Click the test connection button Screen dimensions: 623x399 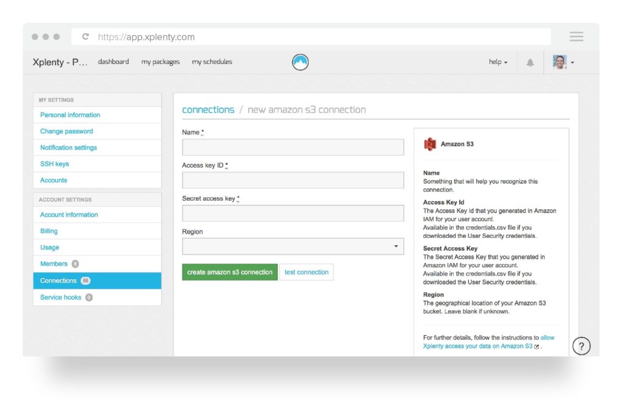(307, 272)
